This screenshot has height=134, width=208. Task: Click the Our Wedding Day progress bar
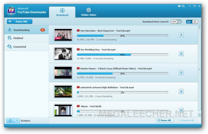(122, 55)
